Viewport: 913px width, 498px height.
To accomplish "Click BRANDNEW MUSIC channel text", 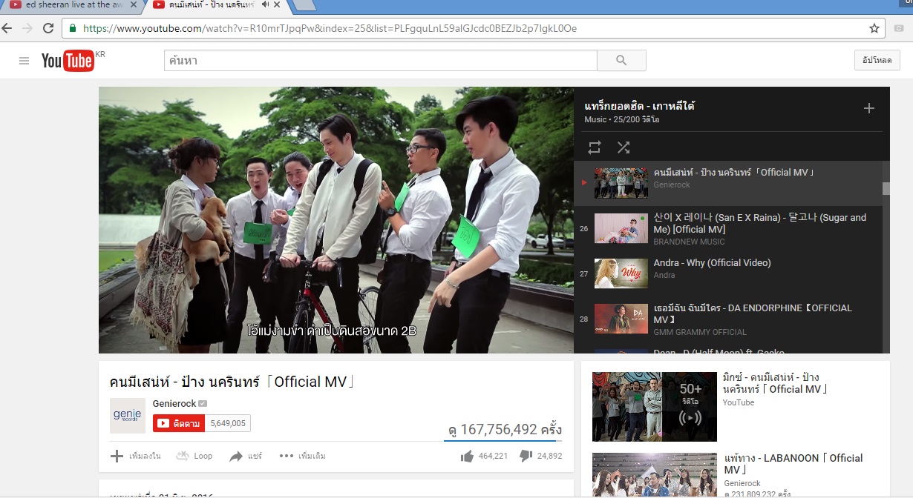I will [x=690, y=242].
